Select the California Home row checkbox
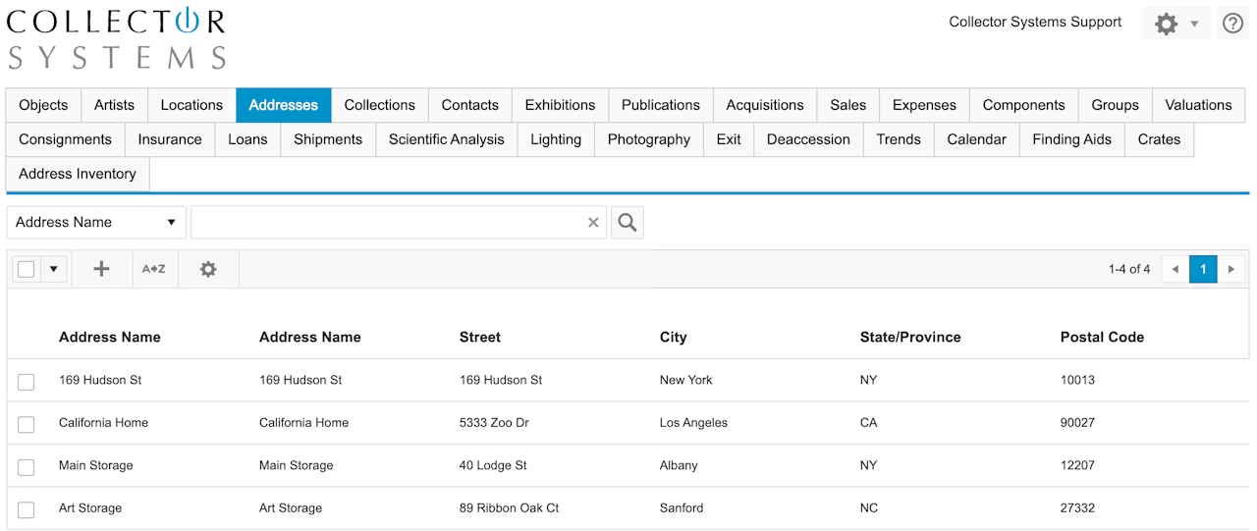 click(x=27, y=424)
